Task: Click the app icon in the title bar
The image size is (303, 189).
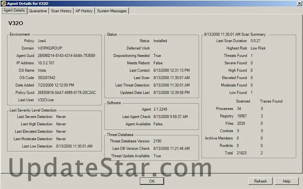Action: tap(3, 3)
